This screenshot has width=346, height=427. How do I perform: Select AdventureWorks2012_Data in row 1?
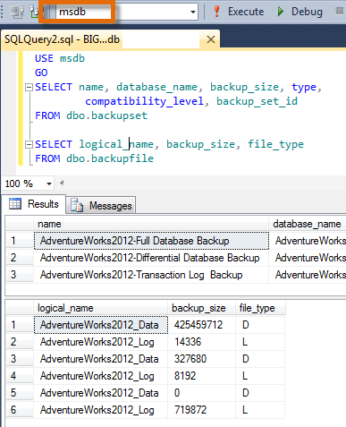coord(101,325)
